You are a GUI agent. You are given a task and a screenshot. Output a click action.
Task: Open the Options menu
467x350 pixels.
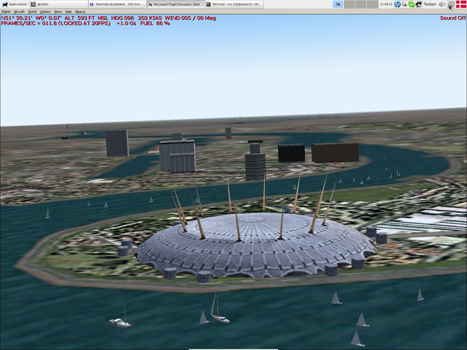(x=45, y=12)
